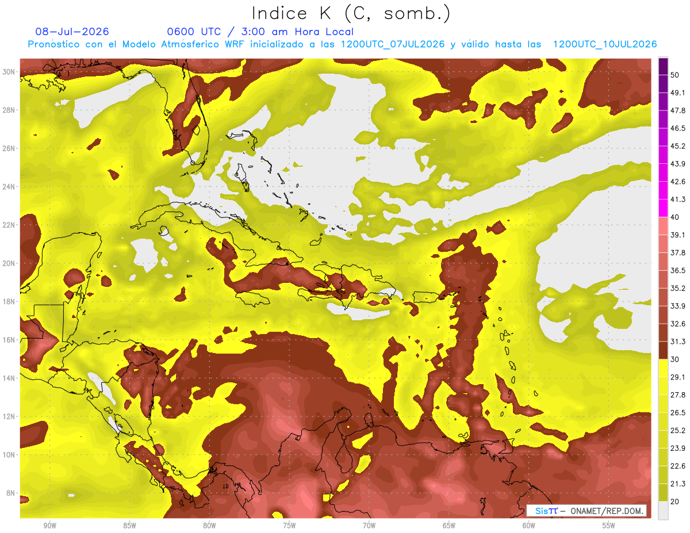The image size is (690, 533).
Task: Click the colorbar value 26.5
Action: click(x=678, y=412)
